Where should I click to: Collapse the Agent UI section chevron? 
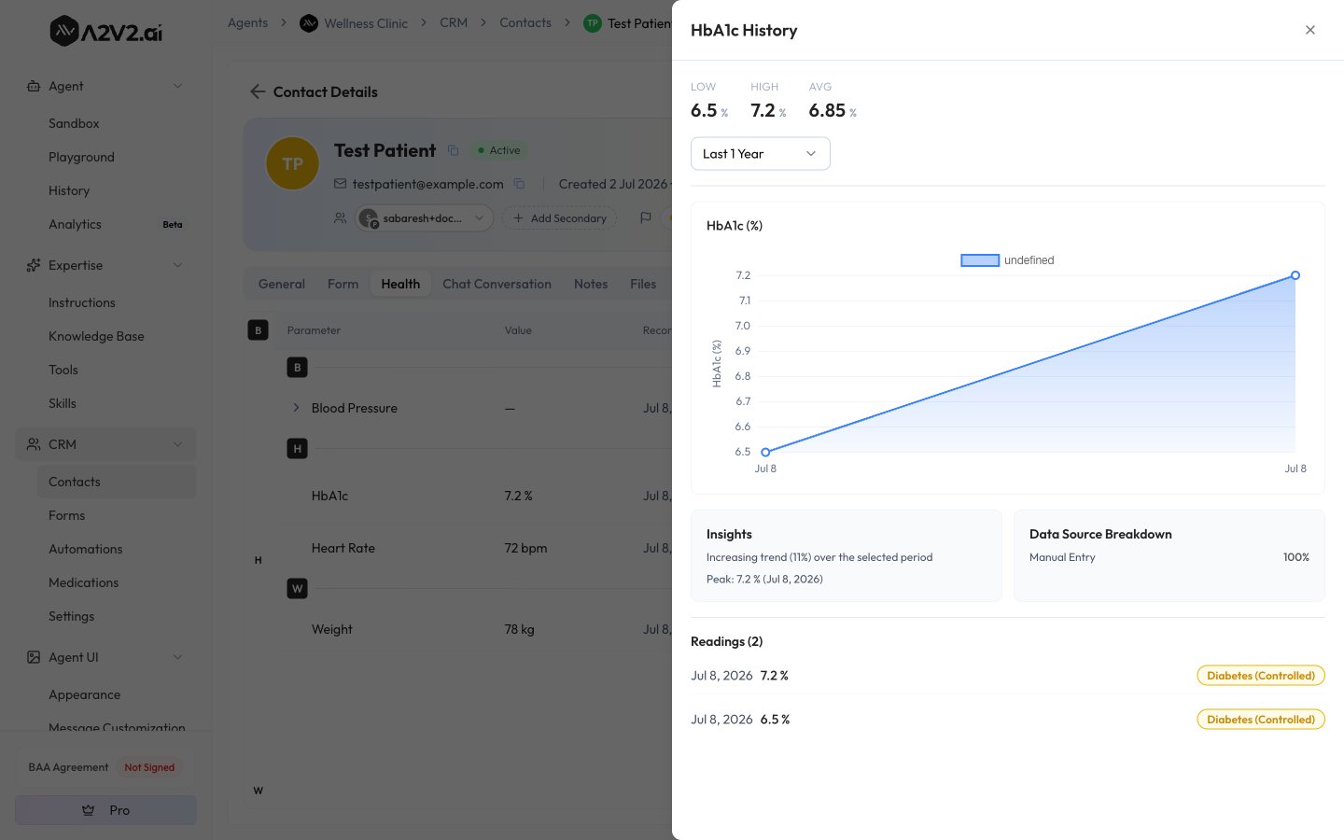pos(177,657)
